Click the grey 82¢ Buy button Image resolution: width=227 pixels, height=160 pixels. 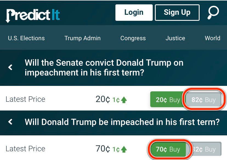(203, 100)
